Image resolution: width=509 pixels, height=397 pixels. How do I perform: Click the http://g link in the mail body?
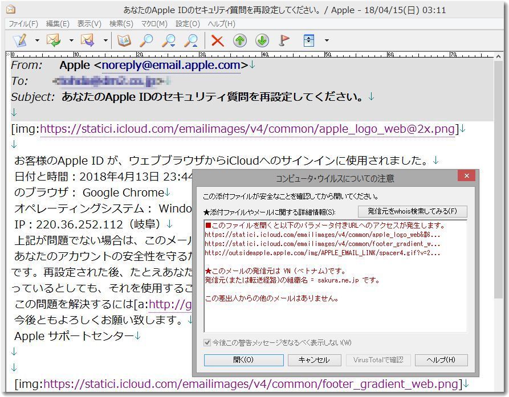170,304
